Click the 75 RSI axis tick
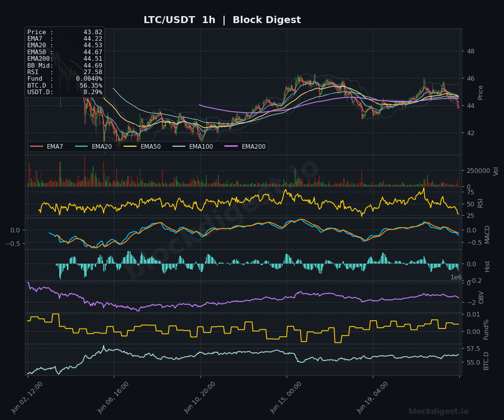Screen dimensions: 504x420 point(471,193)
